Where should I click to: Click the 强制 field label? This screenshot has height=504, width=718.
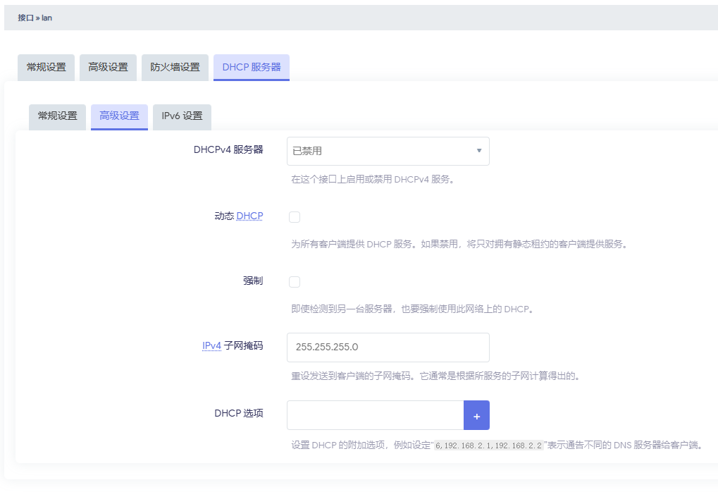click(253, 281)
